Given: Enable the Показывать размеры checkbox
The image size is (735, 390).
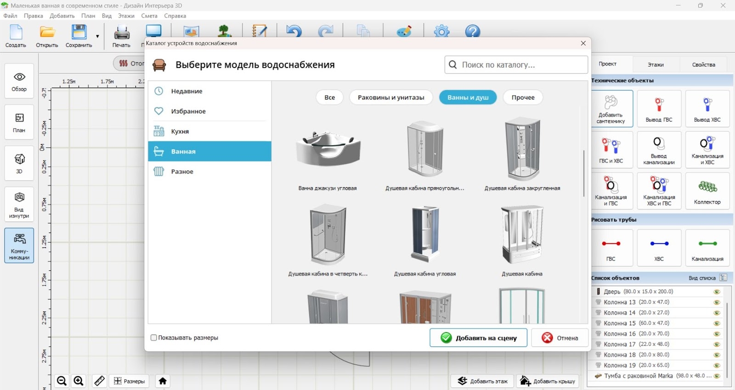Looking at the screenshot, I should (154, 338).
